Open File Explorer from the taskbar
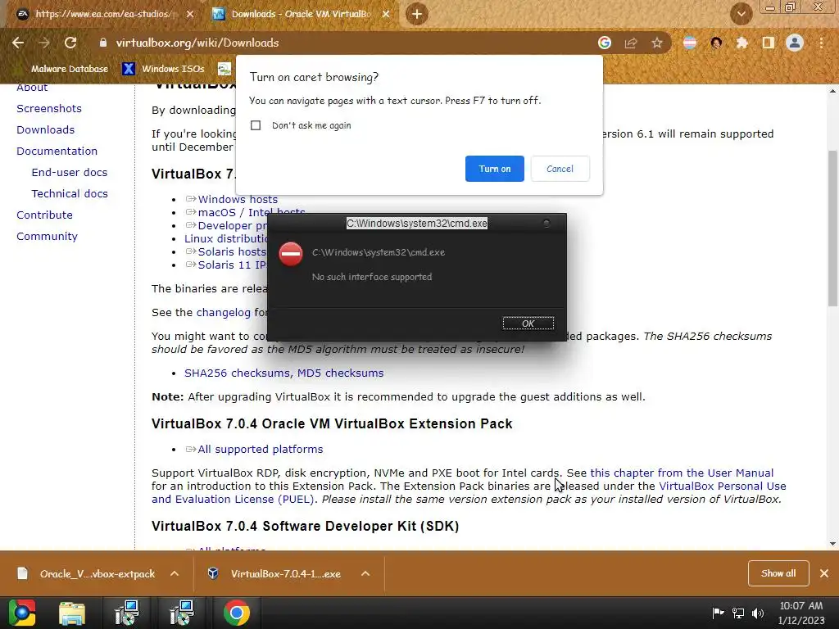This screenshot has width=839, height=629. click(72, 613)
